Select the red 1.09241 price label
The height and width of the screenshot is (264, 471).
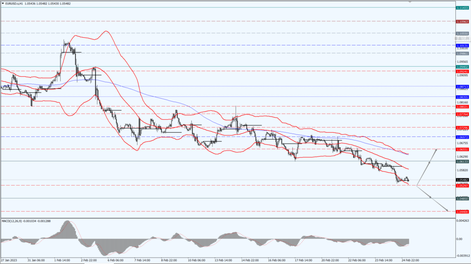462,72
